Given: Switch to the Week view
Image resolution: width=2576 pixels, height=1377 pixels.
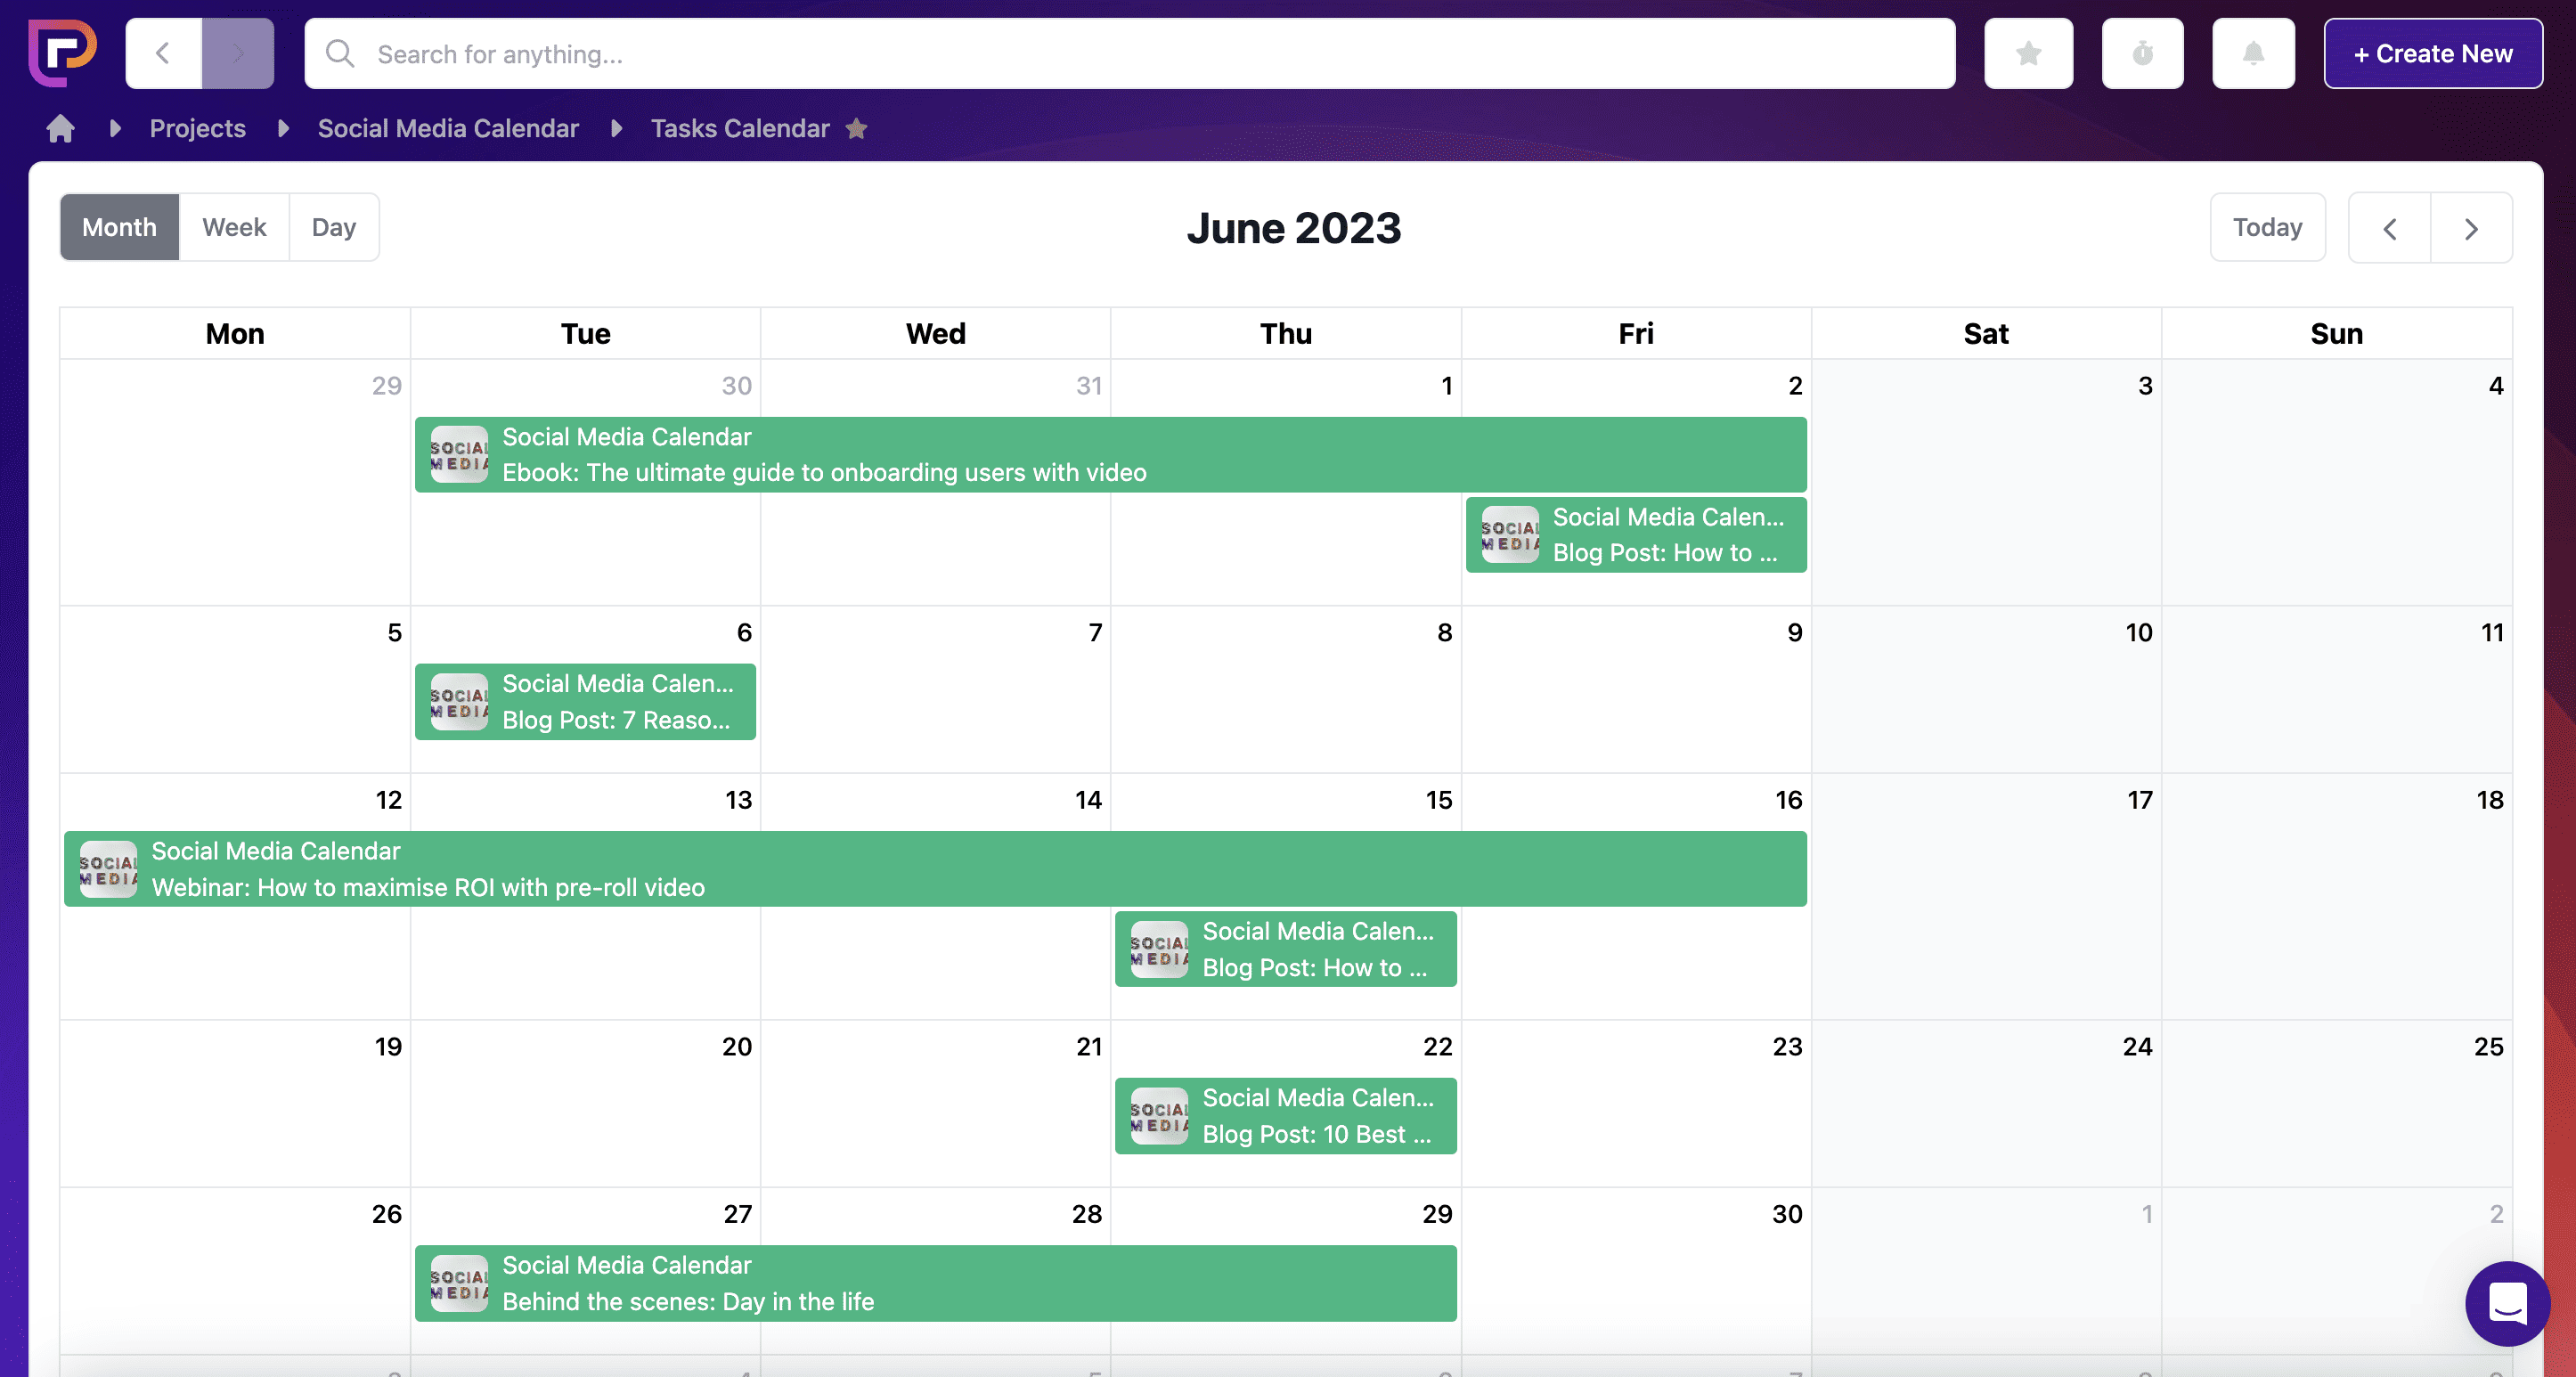Looking at the screenshot, I should coord(234,227).
